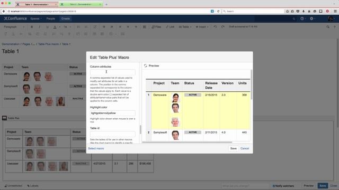
Task: Open the browser downloads arrow icon
Action: point(304,11)
